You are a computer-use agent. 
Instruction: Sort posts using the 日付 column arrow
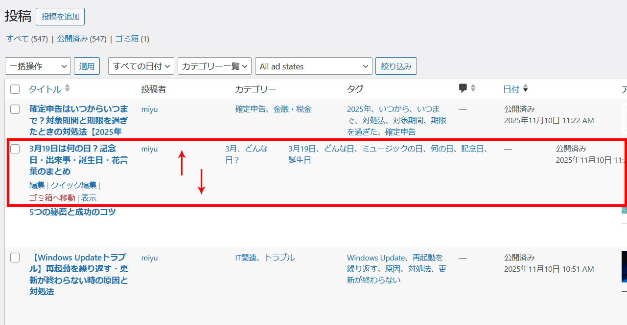(525, 88)
